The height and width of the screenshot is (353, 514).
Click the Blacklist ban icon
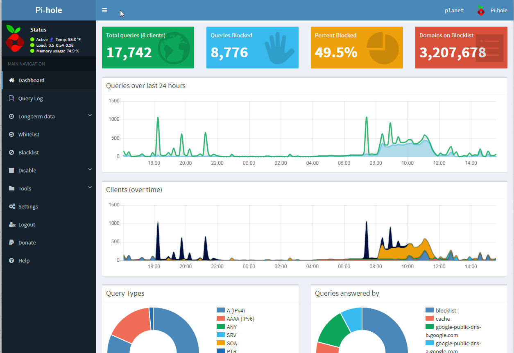coord(11,152)
